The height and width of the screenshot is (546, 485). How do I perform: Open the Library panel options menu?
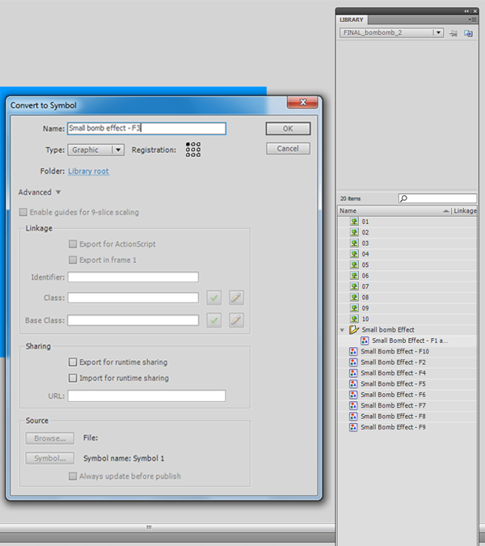pos(472,20)
